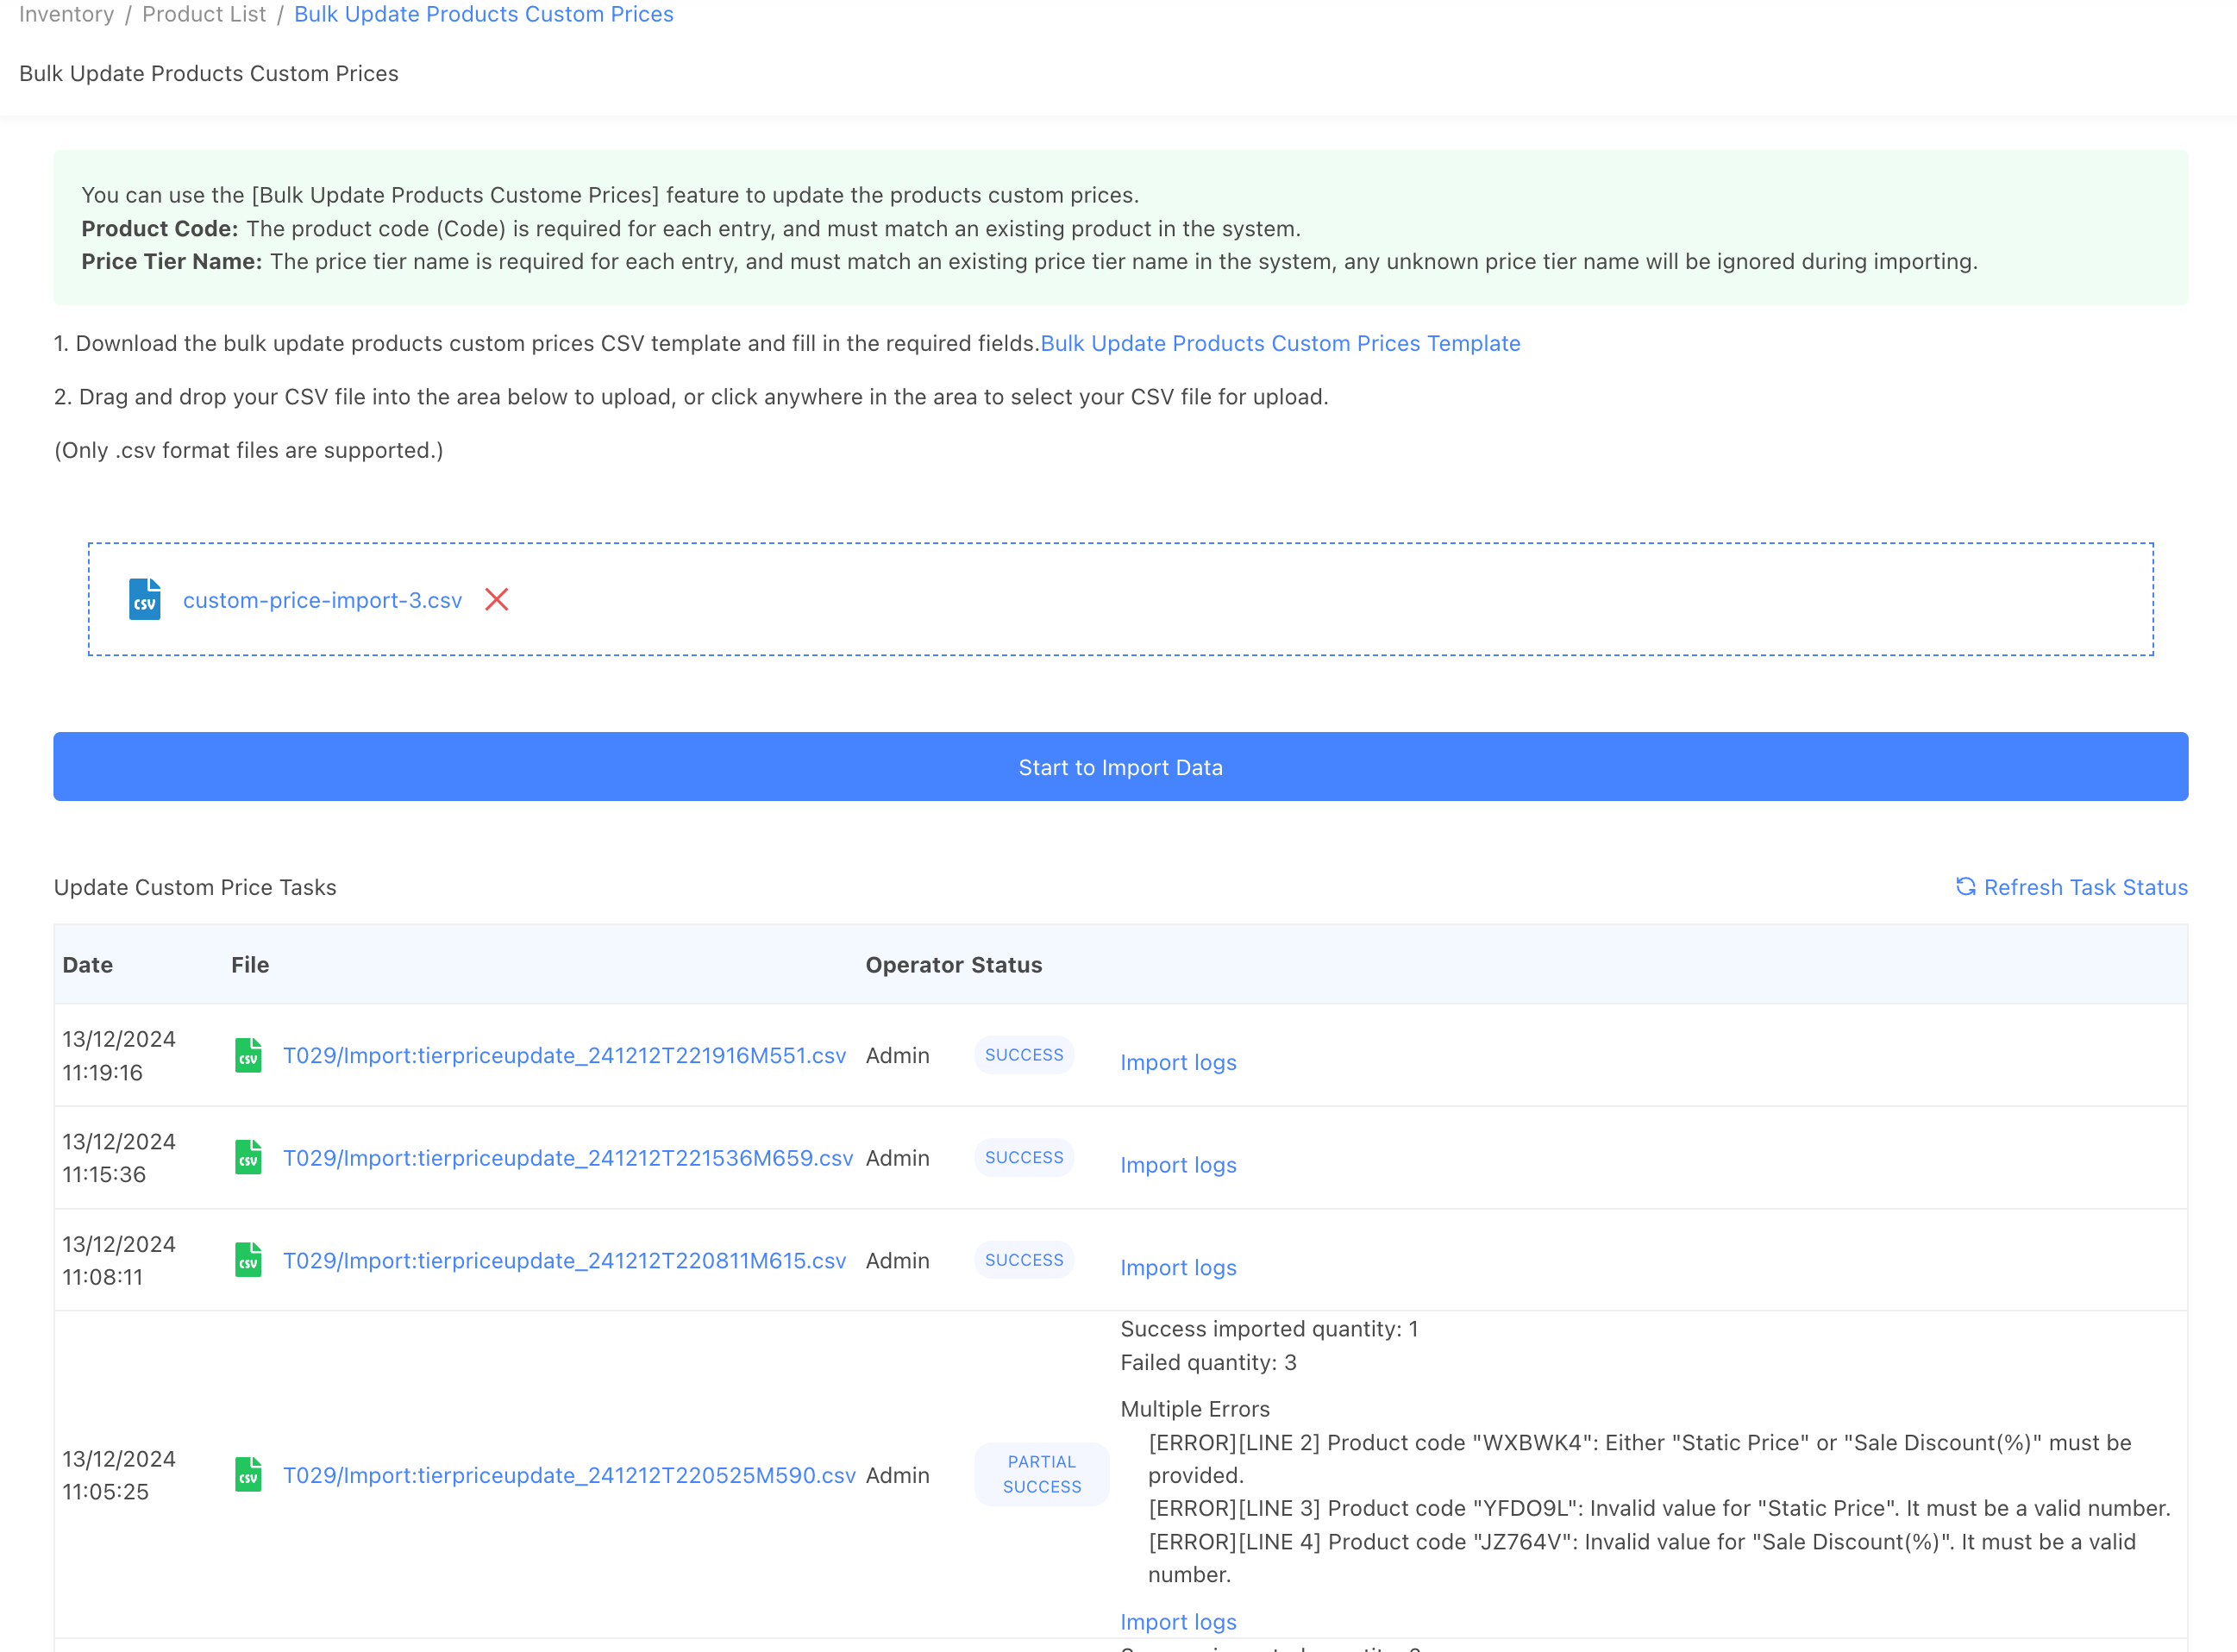The height and width of the screenshot is (1652, 2237).
Task: Click the green CSV icon on the 11:19:16 task row
Action: point(248,1055)
